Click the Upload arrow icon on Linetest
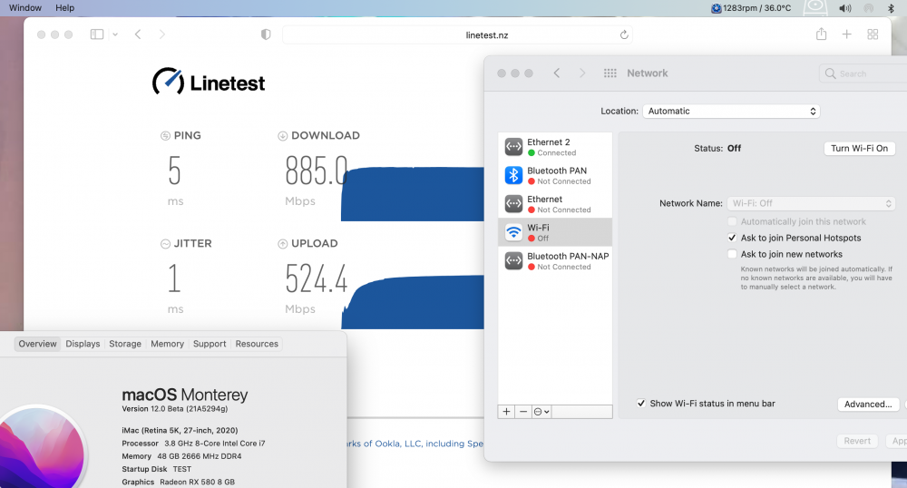Viewport: 907px width, 488px height. click(x=282, y=244)
